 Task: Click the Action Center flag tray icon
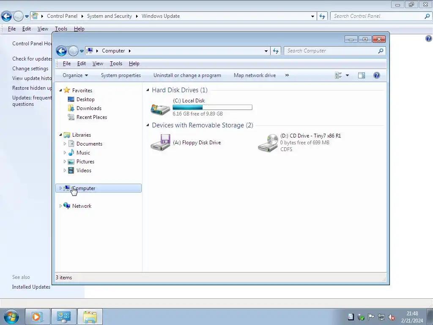pos(371,317)
